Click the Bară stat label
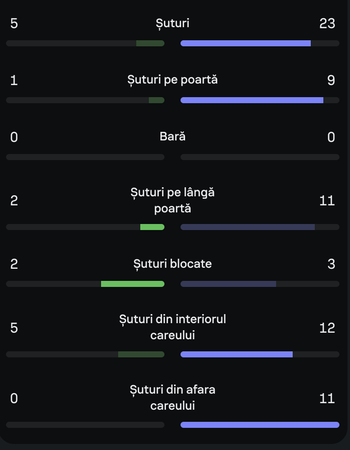 (172, 137)
